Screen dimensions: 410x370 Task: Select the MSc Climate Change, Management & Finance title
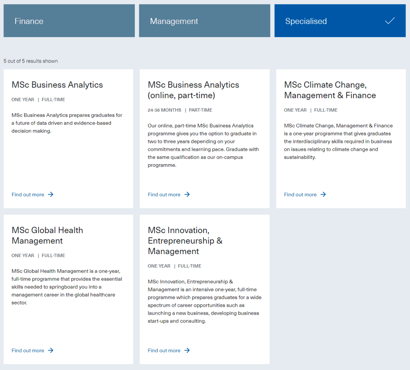pyautogui.click(x=330, y=90)
